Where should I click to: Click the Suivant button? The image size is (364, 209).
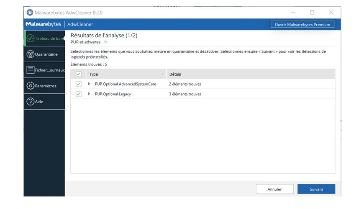pos(316,189)
